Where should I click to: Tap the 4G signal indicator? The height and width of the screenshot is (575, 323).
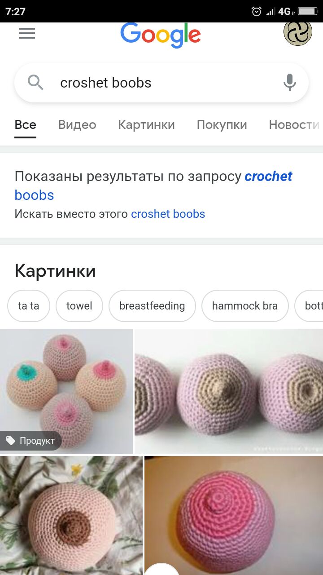(285, 11)
